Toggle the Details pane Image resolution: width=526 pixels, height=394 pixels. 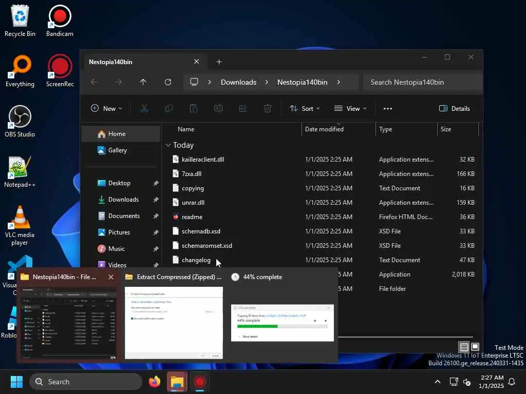coord(455,109)
